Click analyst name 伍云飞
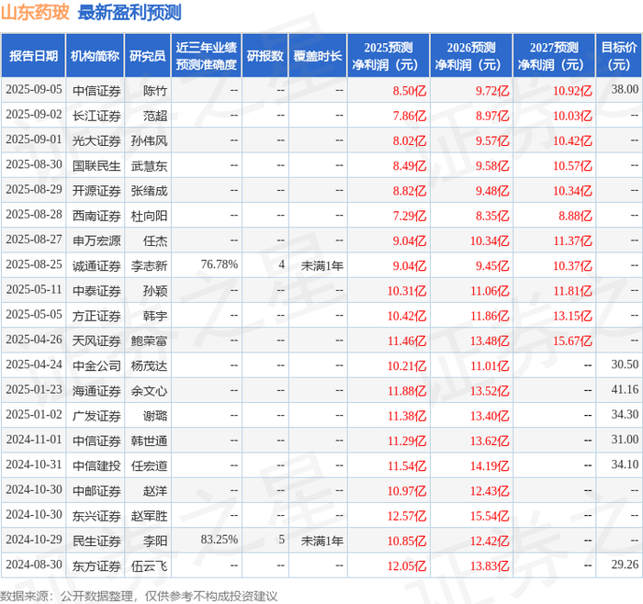The image size is (643, 604). (149, 565)
